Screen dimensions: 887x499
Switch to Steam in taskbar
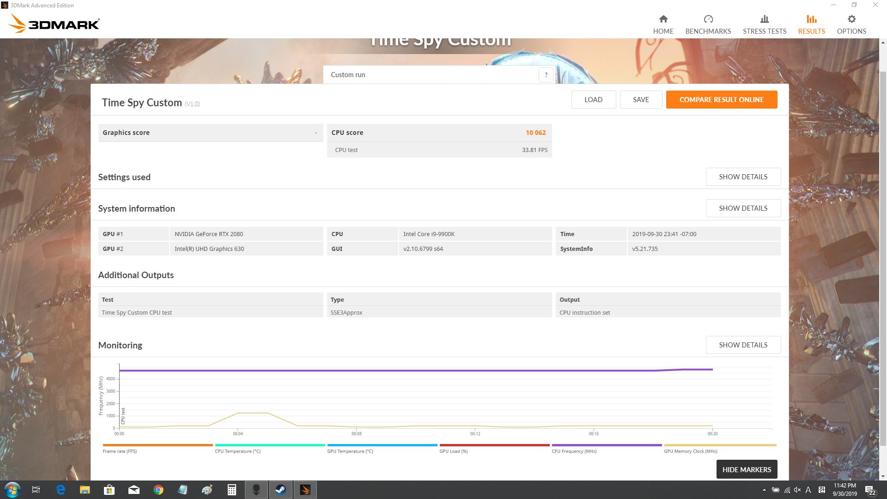tap(280, 490)
